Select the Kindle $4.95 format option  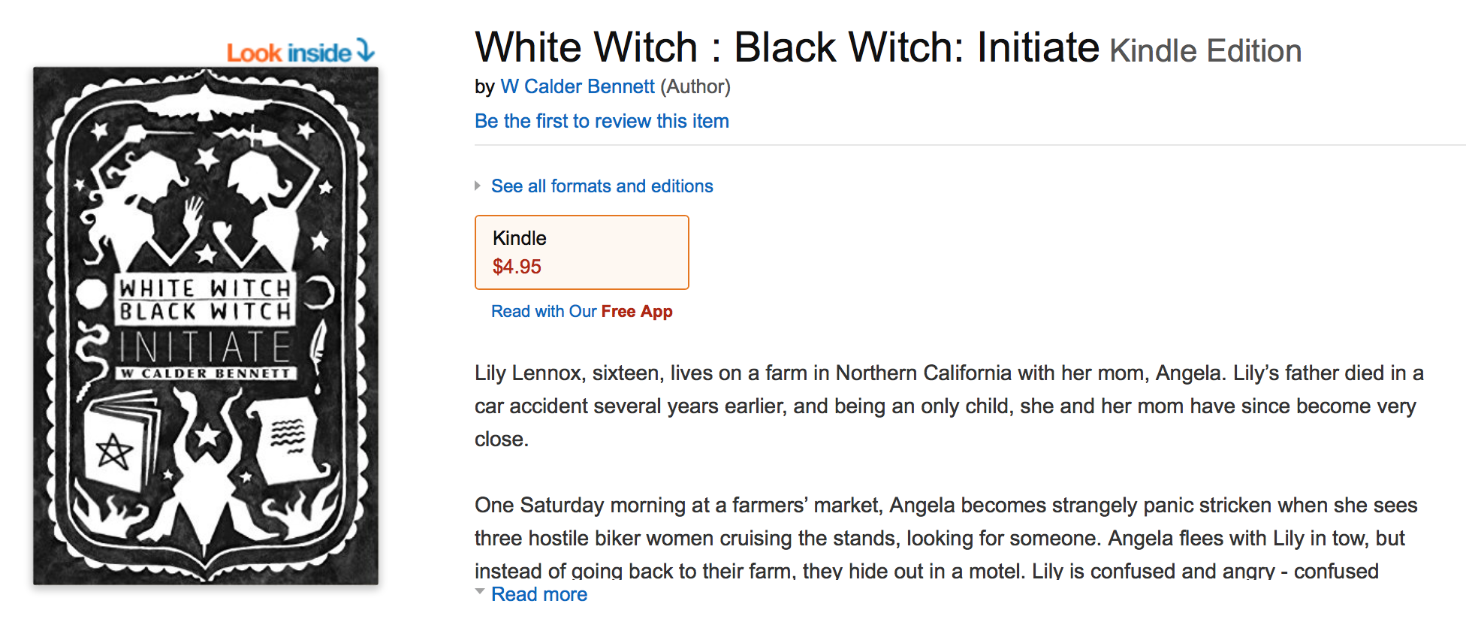(581, 252)
